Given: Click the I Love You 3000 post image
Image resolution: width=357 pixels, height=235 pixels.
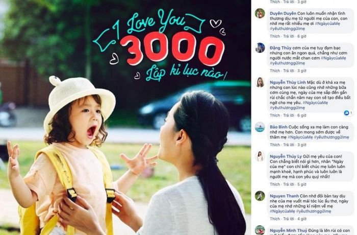Looking at the screenshot, I should pyautogui.click(x=125, y=118).
